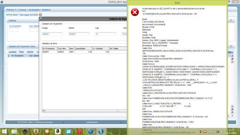The width and height of the screenshot is (240, 135).
Task: Open the camera app on taskbar
Action: (x=36, y=131)
